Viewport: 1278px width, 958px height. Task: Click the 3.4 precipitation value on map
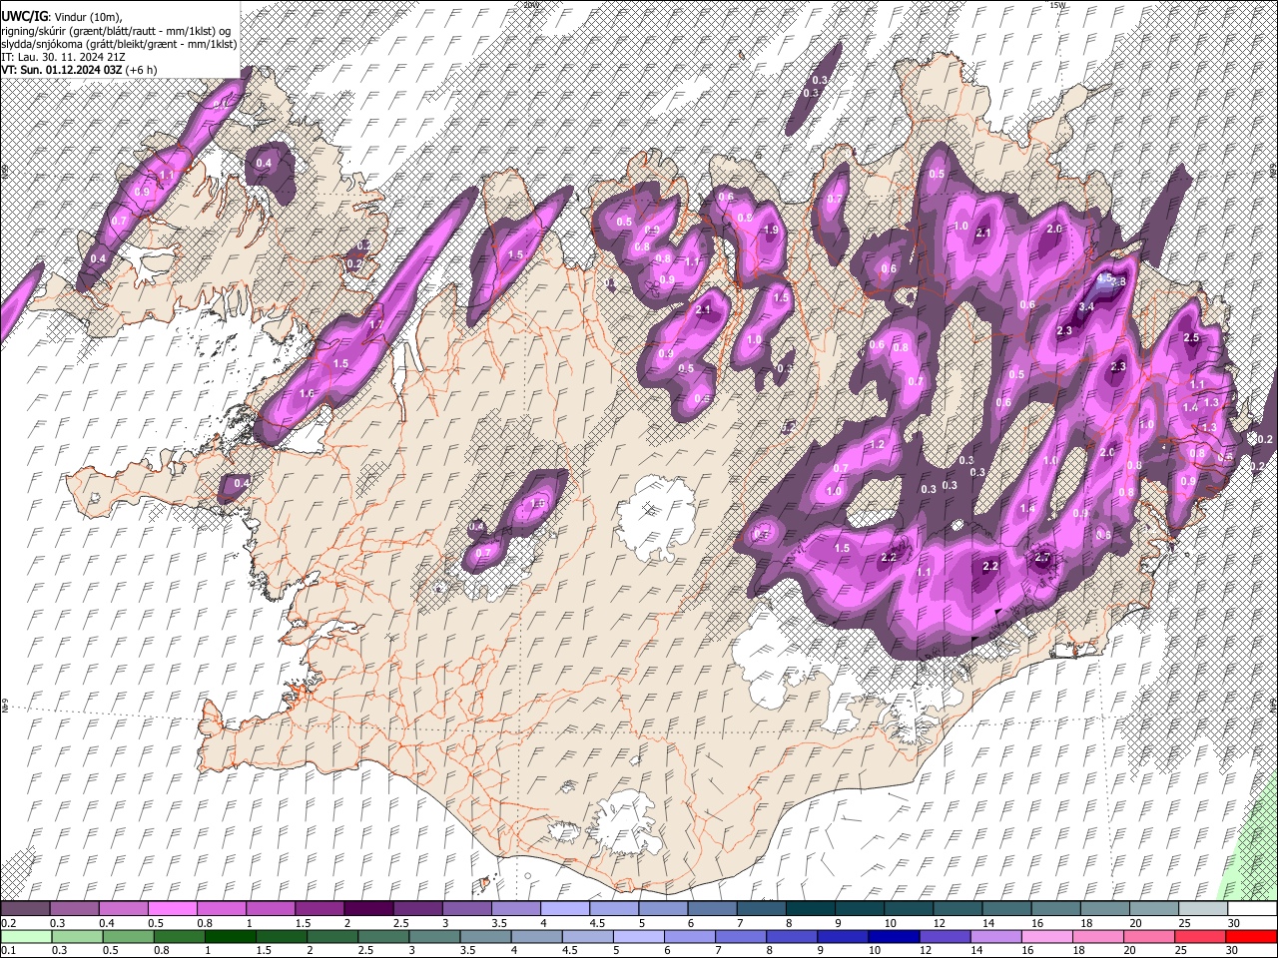pos(1086,306)
